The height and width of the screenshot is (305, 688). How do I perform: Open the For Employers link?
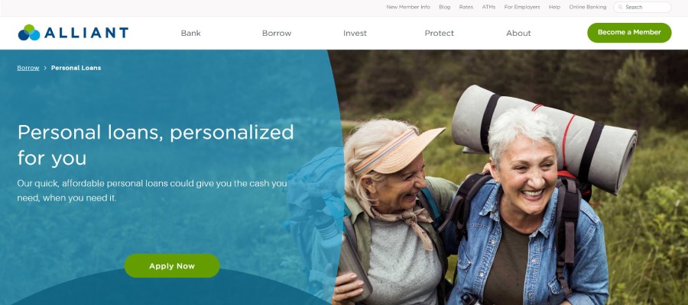522,7
